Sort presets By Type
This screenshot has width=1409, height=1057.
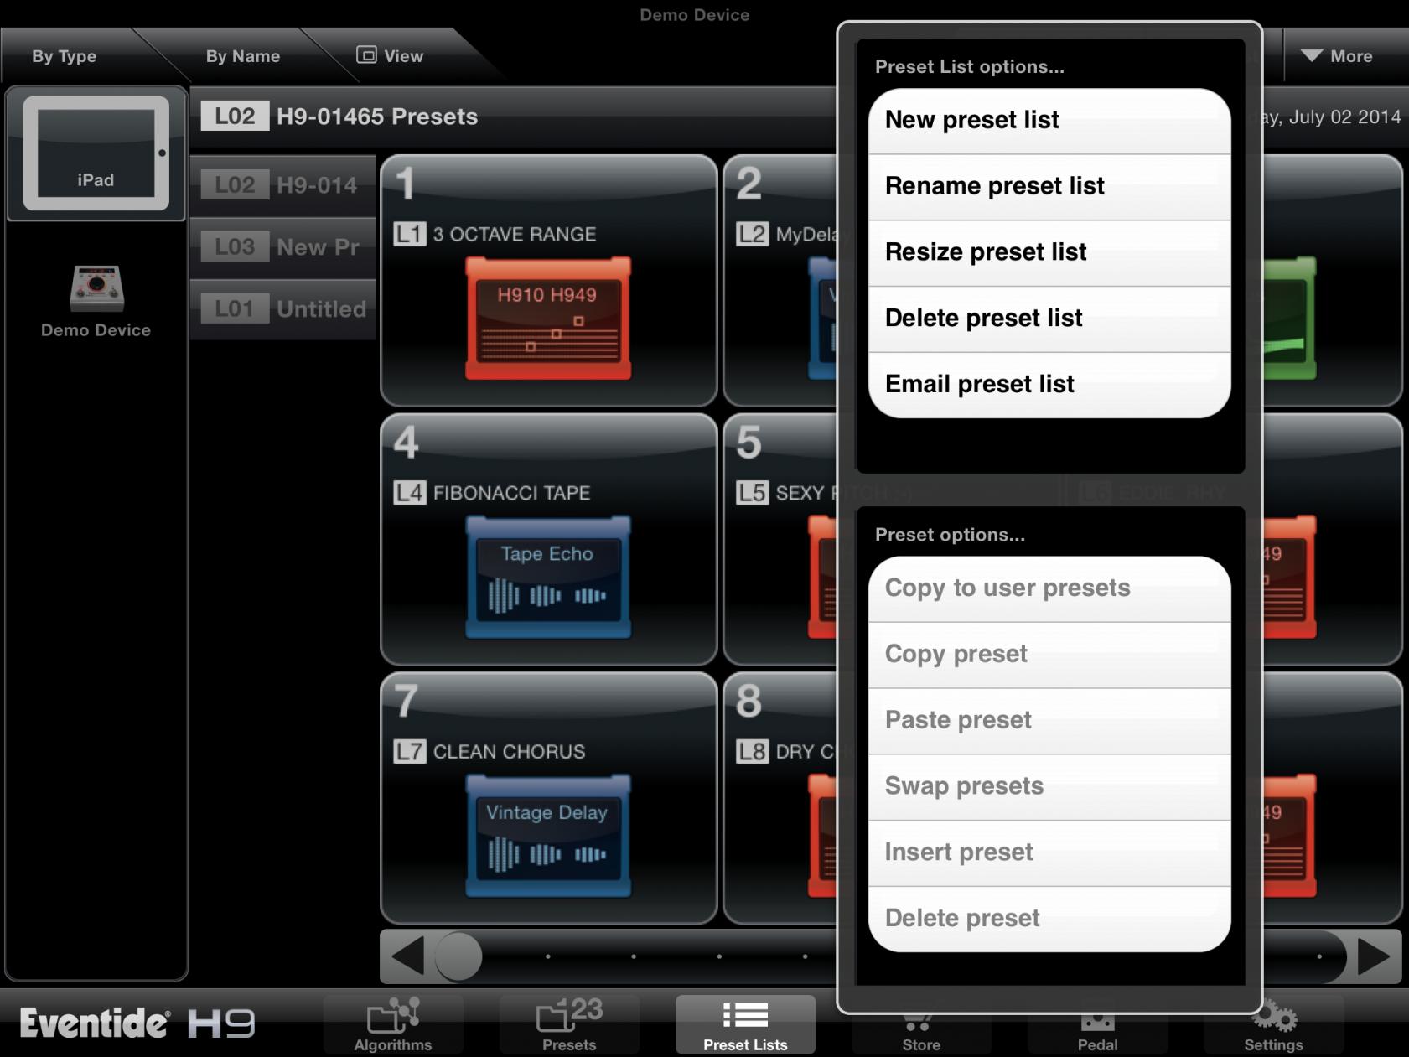click(65, 56)
